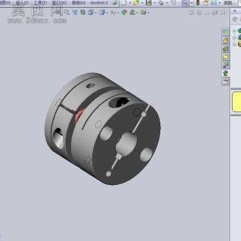Viewport: 241px width, 241px height.
Task: Pin the menu bar with pushpin icon
Action: 115,2
